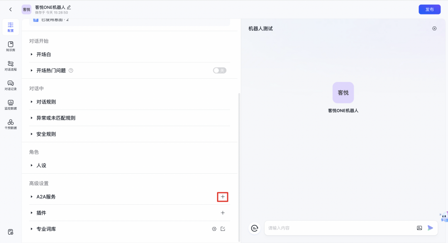Open the 对话记录 sidebar section
Viewport: 448px width, 243px height.
click(11, 85)
